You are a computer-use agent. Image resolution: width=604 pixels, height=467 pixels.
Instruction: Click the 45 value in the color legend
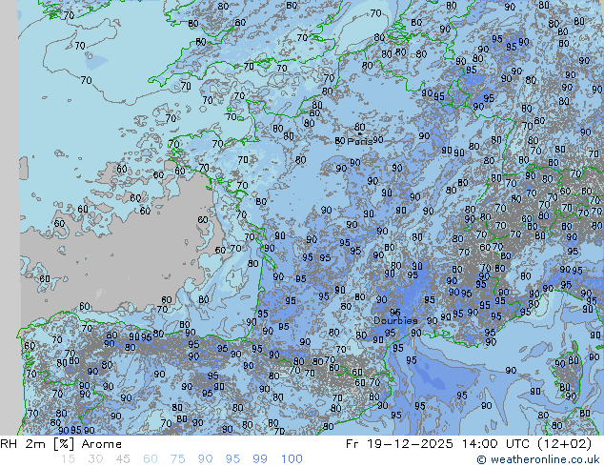tap(123, 459)
